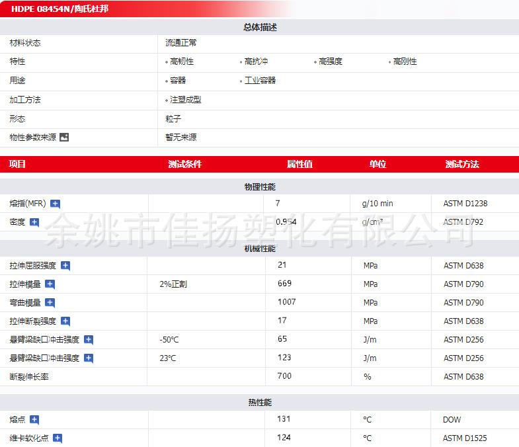Screen dimensions: 519x447
Task: Click the plus icon for 悬臂梁缺口冲击强度 at -50℃
Action: point(89,340)
